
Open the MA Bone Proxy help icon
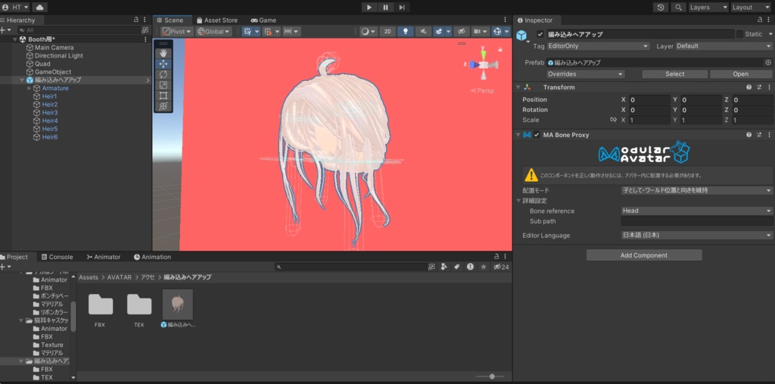point(749,135)
